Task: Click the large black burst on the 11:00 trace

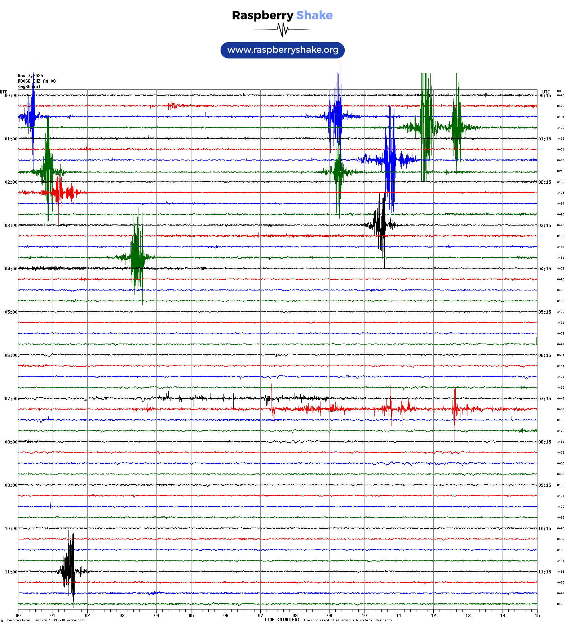Action: 68,571
